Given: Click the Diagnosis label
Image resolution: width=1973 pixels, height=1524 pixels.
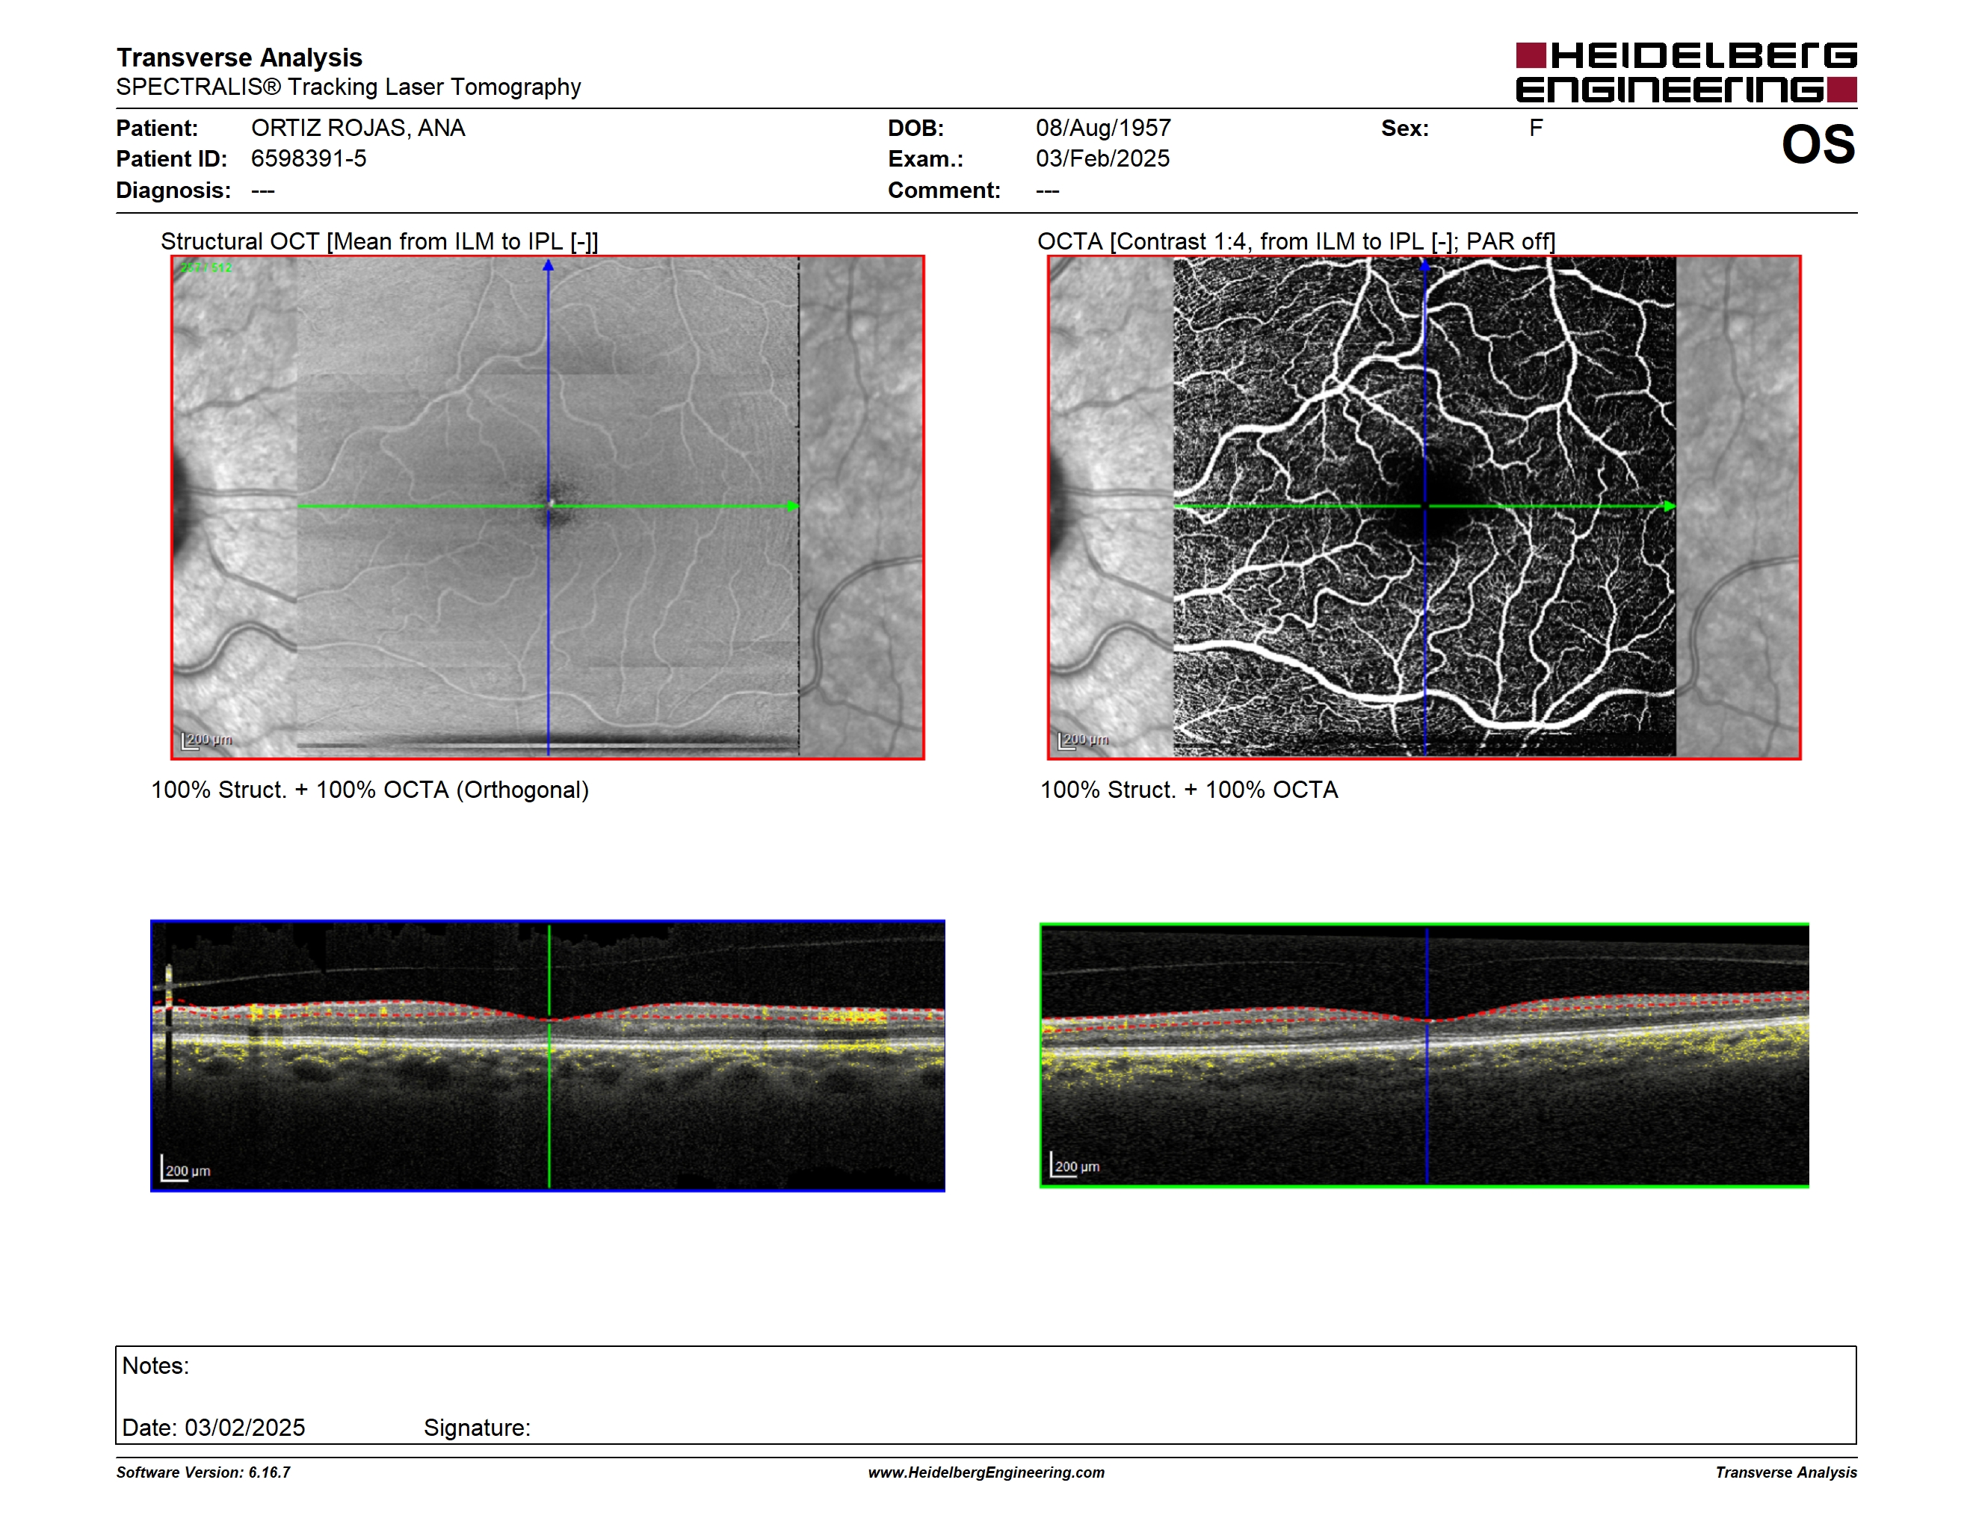Looking at the screenshot, I should tap(173, 190).
